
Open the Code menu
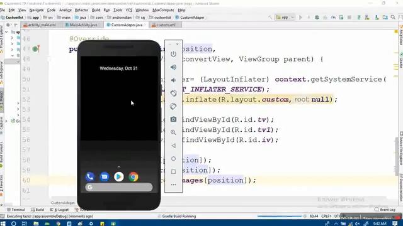(51, 10)
